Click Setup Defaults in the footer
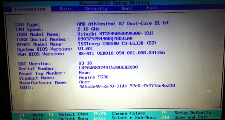Viewport: 225px width, 120px height. [193, 113]
